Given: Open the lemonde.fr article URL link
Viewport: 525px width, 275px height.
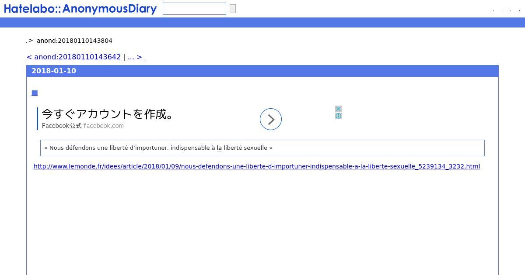Looking at the screenshot, I should coord(257,166).
